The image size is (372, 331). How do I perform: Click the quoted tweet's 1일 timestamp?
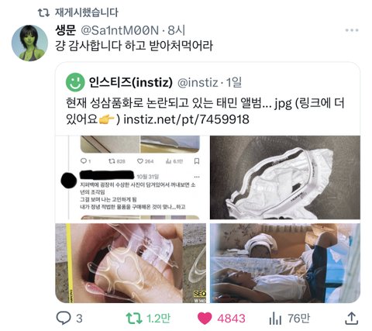click(234, 82)
